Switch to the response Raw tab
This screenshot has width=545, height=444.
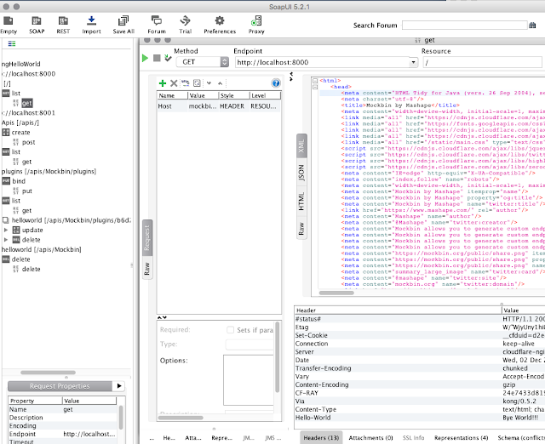pyautogui.click(x=301, y=229)
